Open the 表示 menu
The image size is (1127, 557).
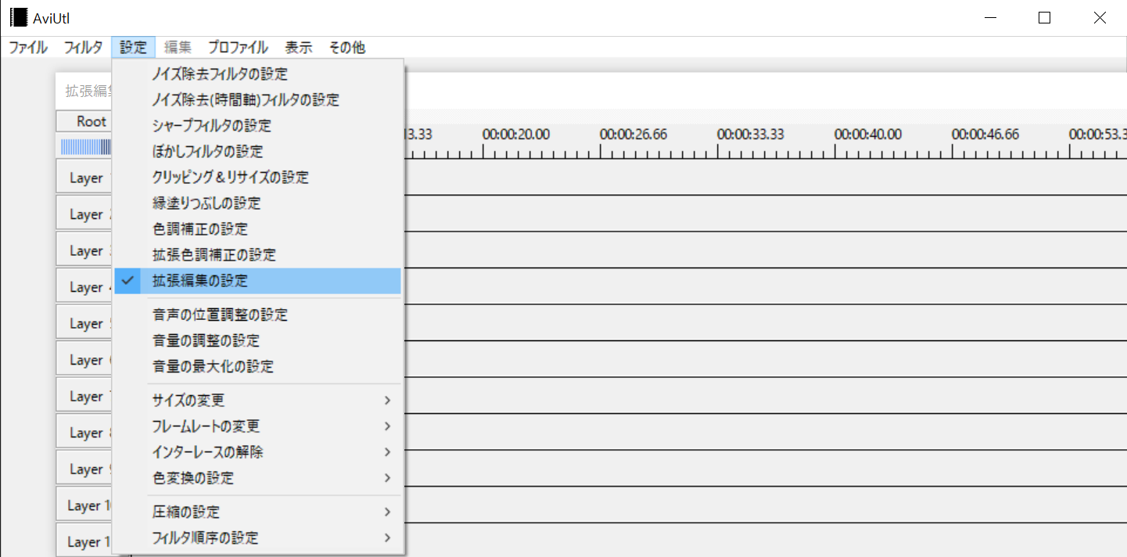click(x=298, y=47)
